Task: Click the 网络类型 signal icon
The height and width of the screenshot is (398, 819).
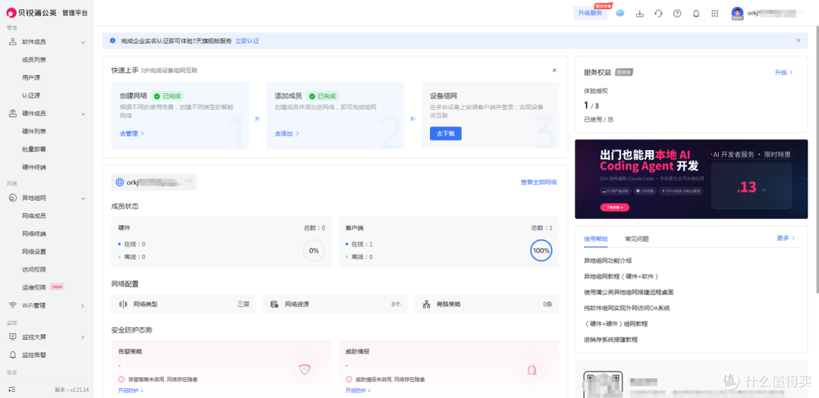Action: point(124,304)
